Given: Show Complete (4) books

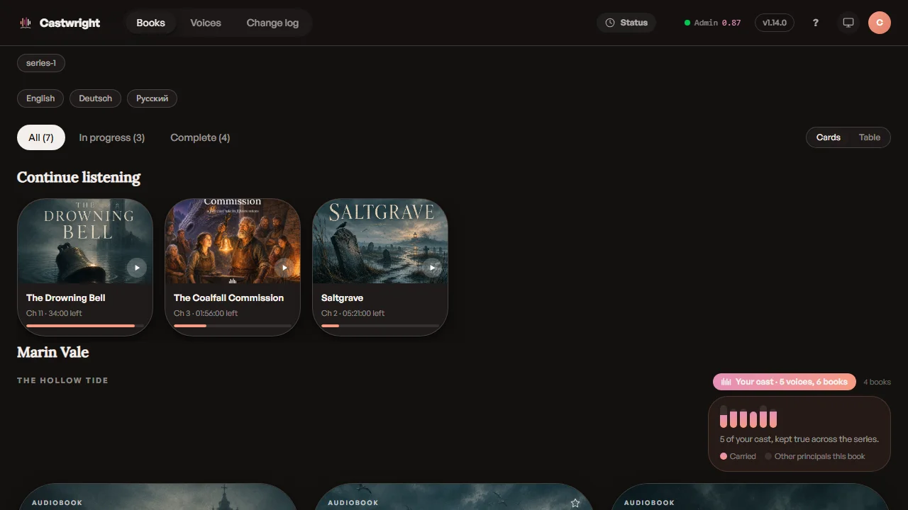Looking at the screenshot, I should pyautogui.click(x=200, y=137).
